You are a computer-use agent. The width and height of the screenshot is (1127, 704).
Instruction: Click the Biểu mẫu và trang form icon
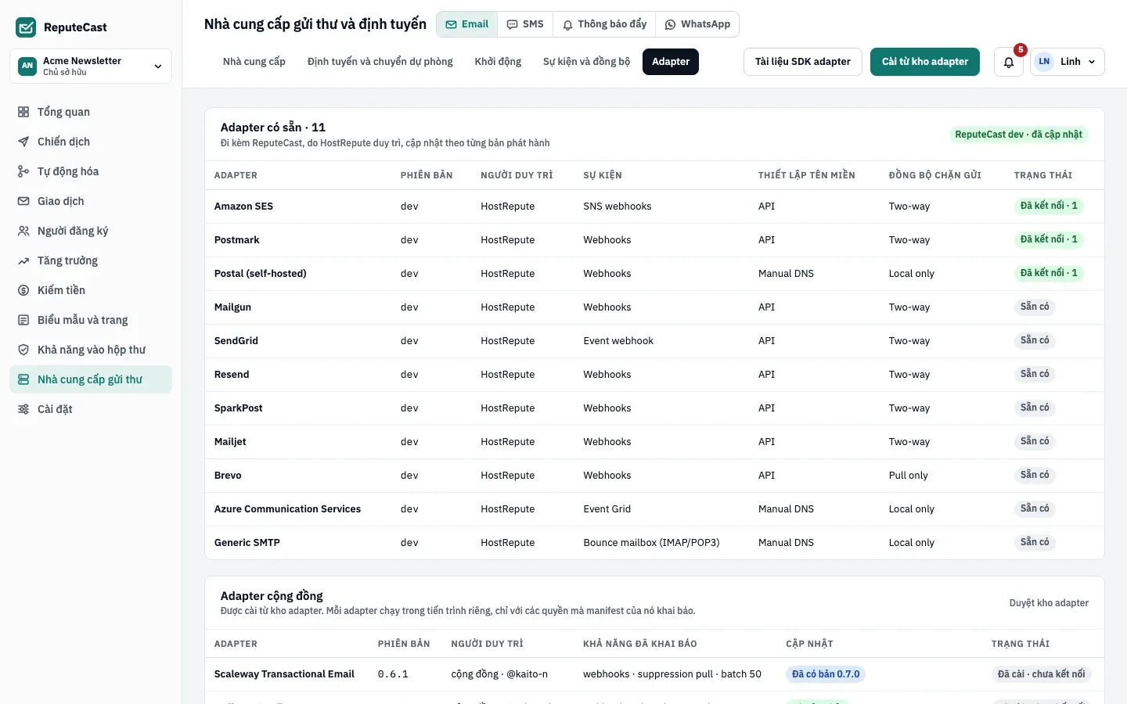[x=23, y=320]
